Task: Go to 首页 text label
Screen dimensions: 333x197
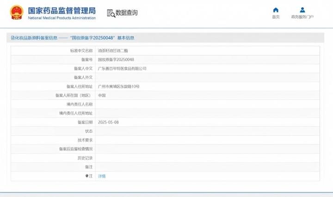Action: pos(276,17)
